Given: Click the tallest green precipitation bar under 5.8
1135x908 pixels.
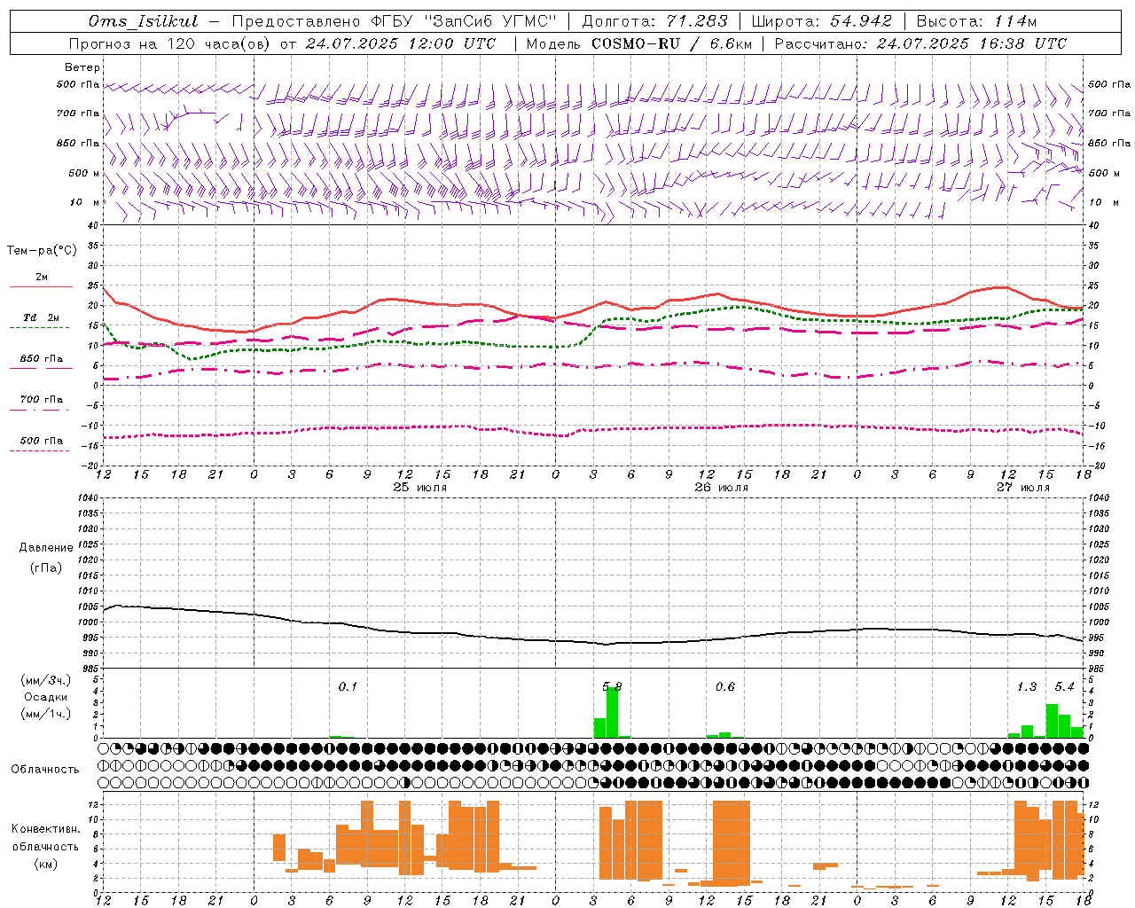Looking at the screenshot, I should [x=613, y=712].
